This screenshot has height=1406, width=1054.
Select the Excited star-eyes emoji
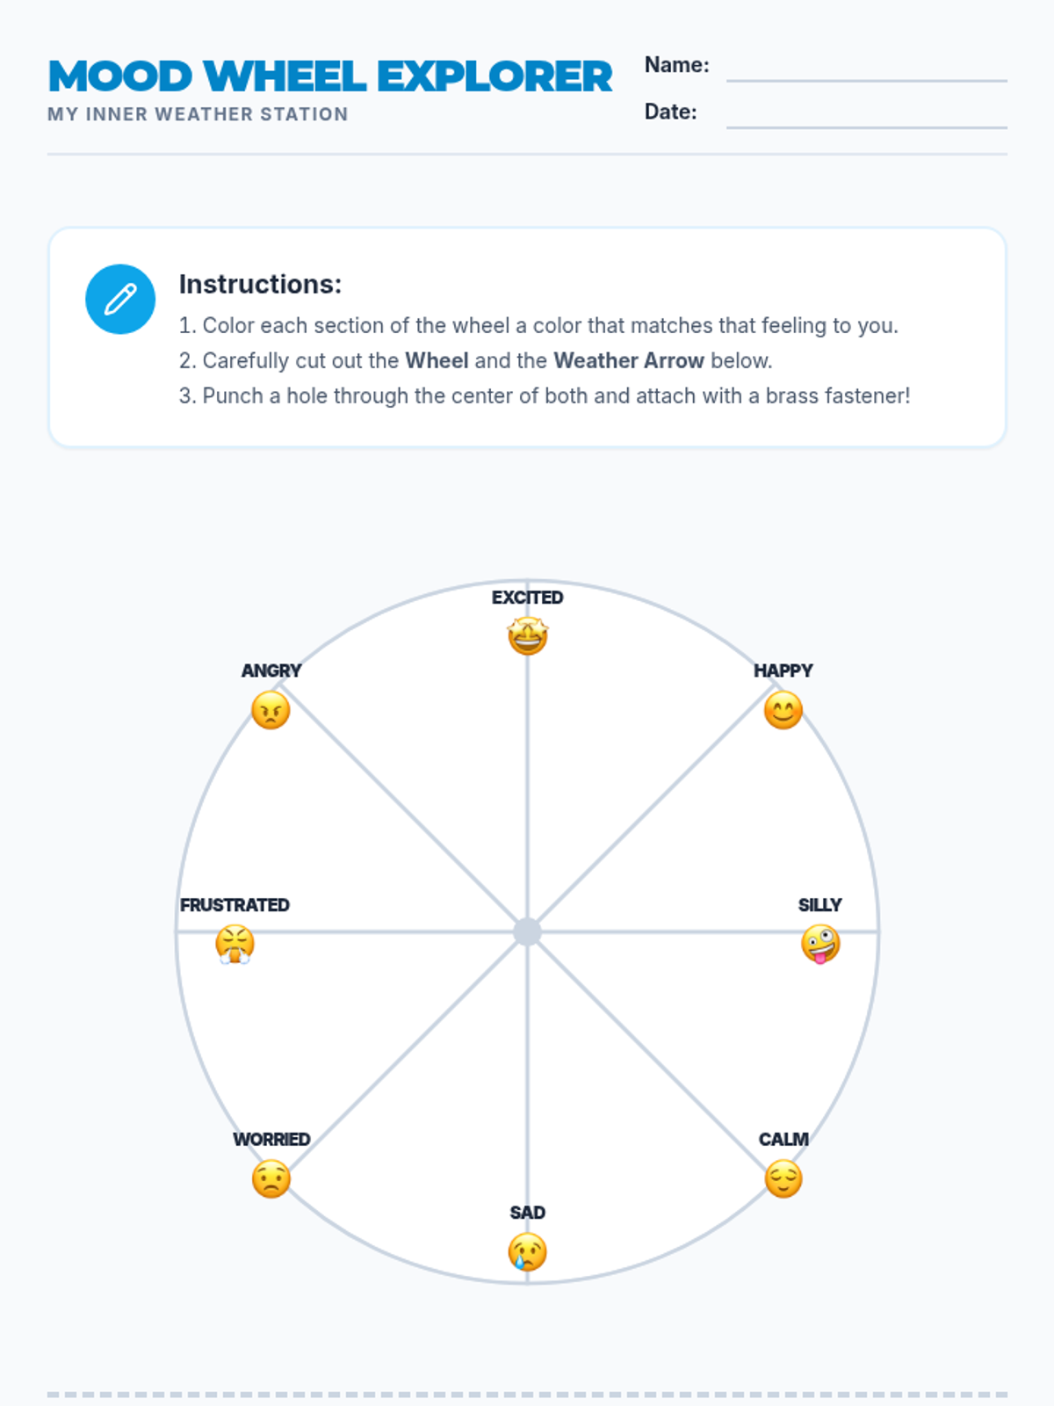tap(528, 636)
